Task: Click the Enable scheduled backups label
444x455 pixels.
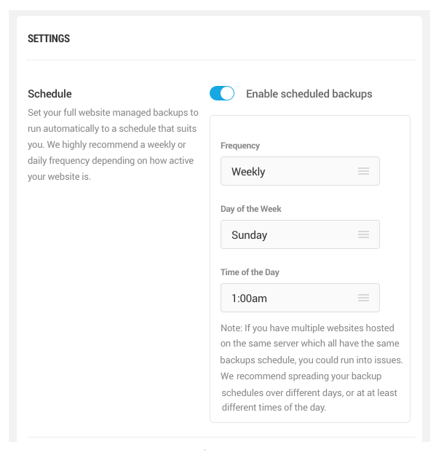Action: [x=309, y=94]
